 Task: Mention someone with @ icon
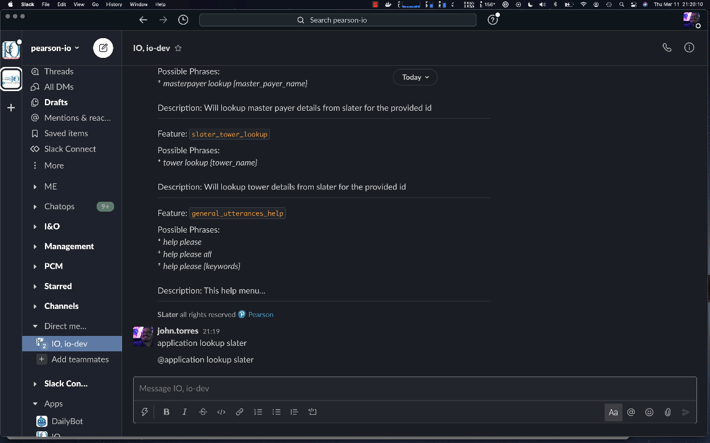(x=631, y=412)
